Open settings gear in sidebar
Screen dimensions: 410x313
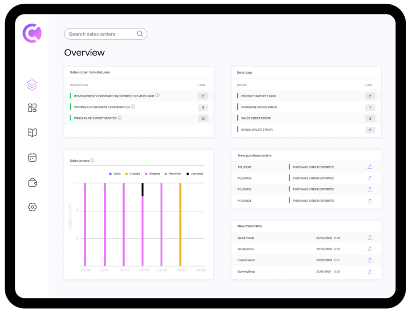32,207
